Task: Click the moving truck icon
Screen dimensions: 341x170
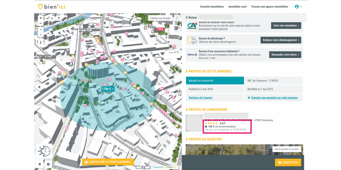Action: (192, 40)
